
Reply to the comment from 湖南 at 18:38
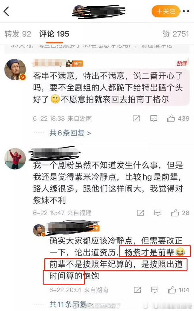(x=154, y=119)
